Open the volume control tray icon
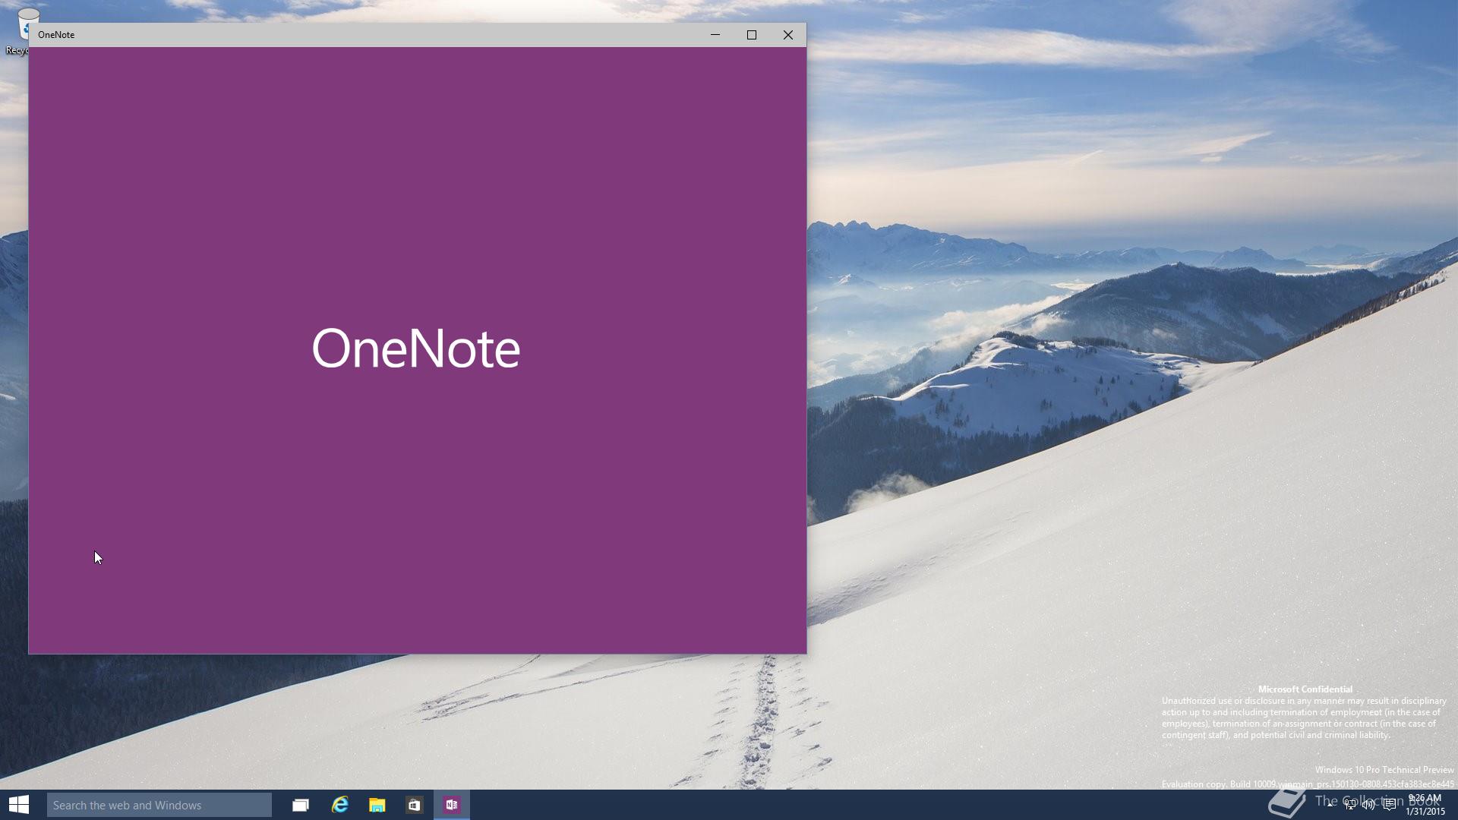1458x820 pixels. (1368, 805)
